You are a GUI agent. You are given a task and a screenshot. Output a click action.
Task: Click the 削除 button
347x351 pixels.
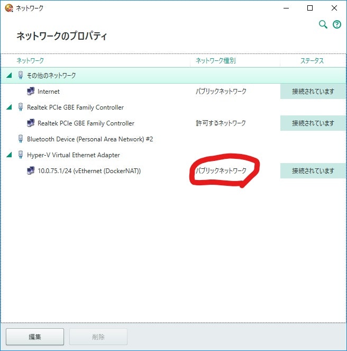(x=98, y=337)
